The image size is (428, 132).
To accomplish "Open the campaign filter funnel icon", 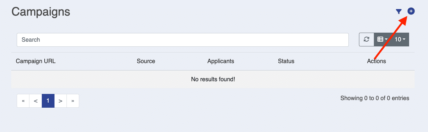I will (399, 12).
